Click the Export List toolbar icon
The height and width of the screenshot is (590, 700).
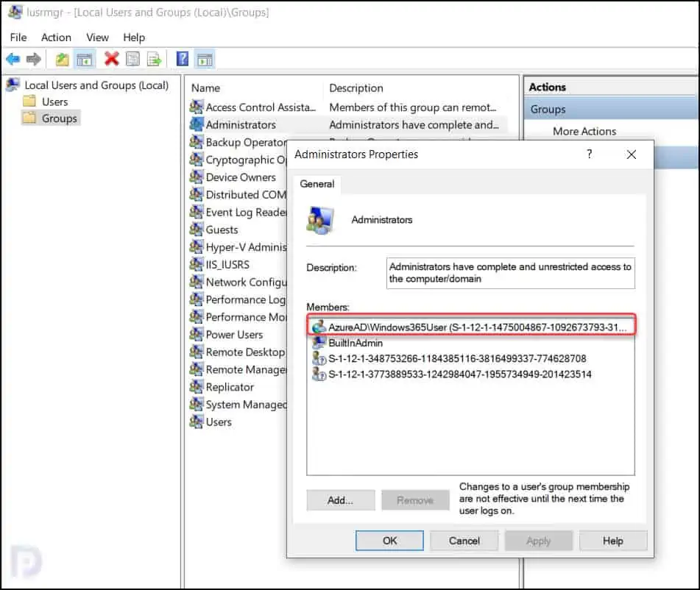click(154, 59)
